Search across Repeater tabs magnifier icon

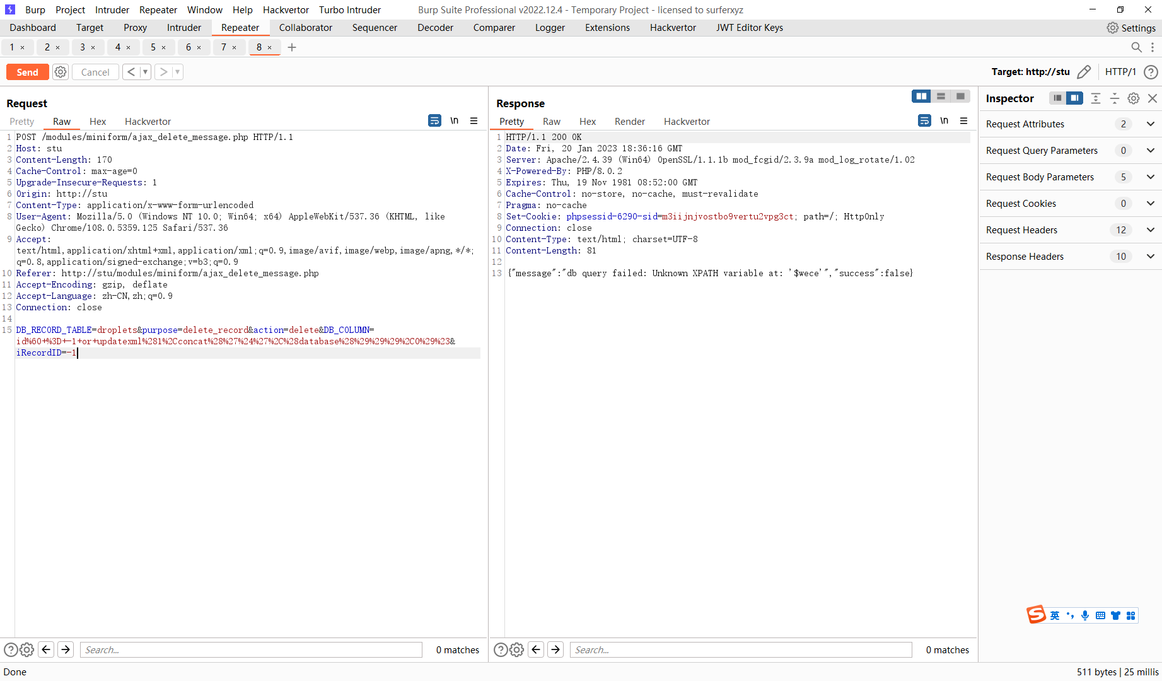1136,47
